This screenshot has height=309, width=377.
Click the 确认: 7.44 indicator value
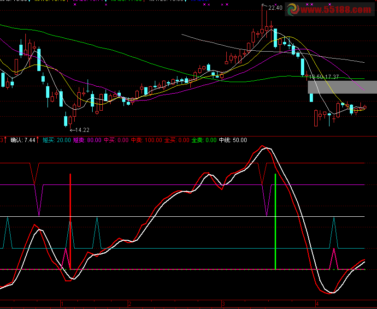point(23,140)
